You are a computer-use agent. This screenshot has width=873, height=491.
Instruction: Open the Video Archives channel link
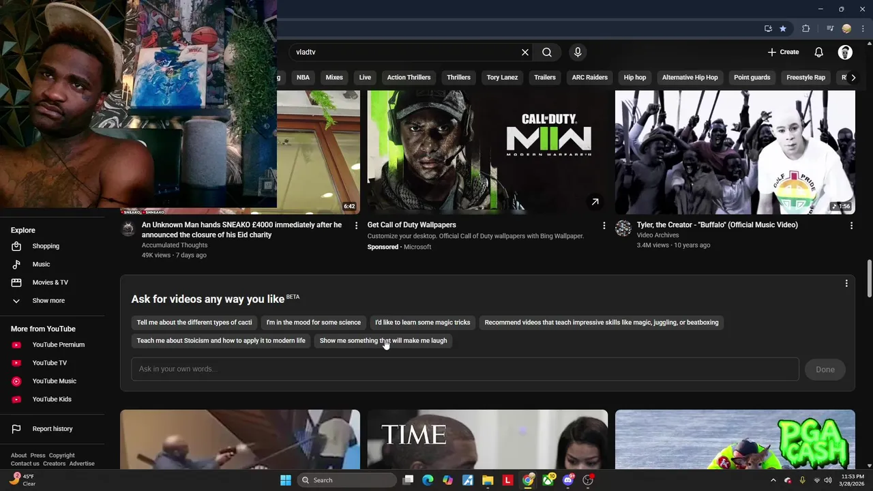coord(657,235)
